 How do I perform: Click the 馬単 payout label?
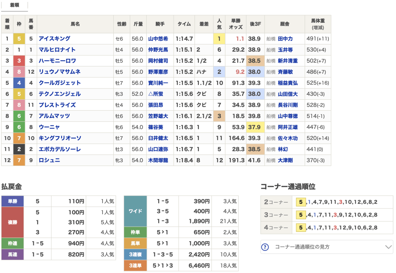click(x=135, y=243)
